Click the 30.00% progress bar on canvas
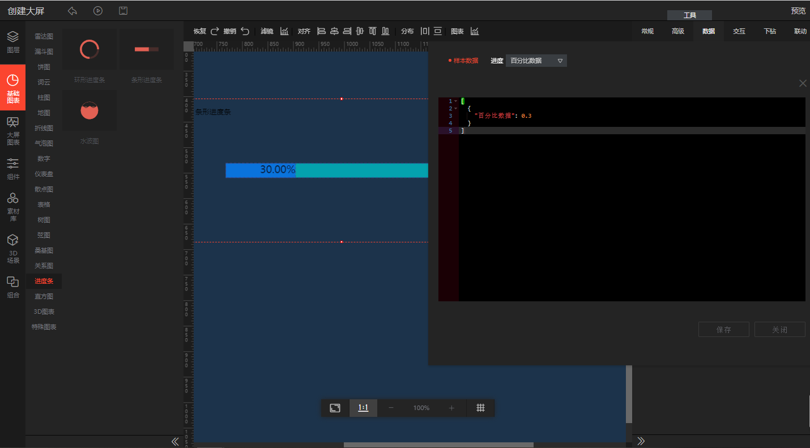 click(327, 170)
